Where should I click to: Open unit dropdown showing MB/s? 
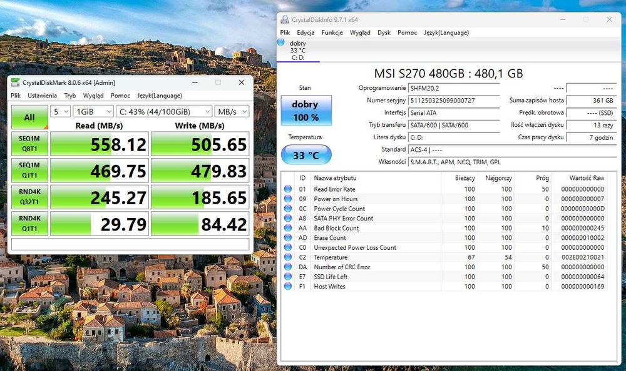coord(232,112)
